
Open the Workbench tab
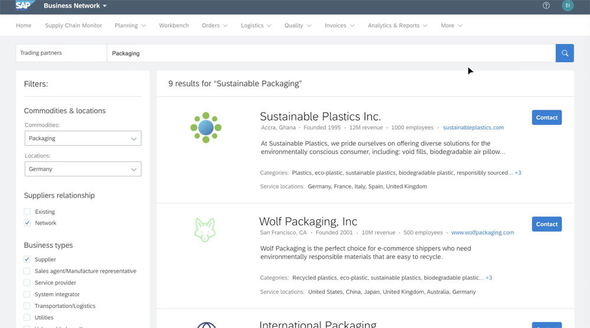[x=174, y=25]
